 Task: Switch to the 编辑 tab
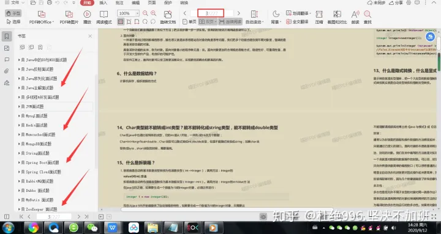coord(135,3)
